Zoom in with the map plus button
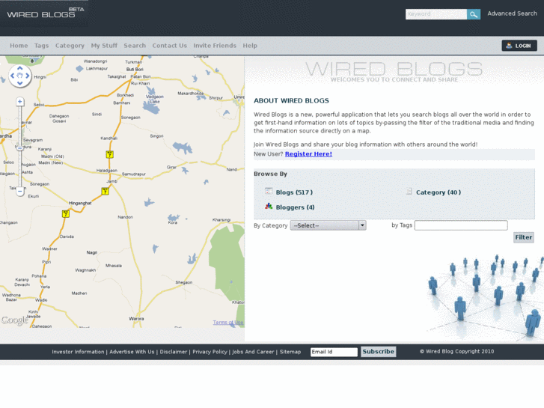This screenshot has width=544, height=408. 19,102
